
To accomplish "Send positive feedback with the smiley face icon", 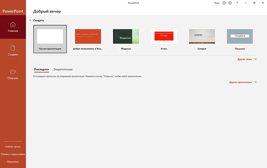I will pyautogui.click(x=224, y=3).
